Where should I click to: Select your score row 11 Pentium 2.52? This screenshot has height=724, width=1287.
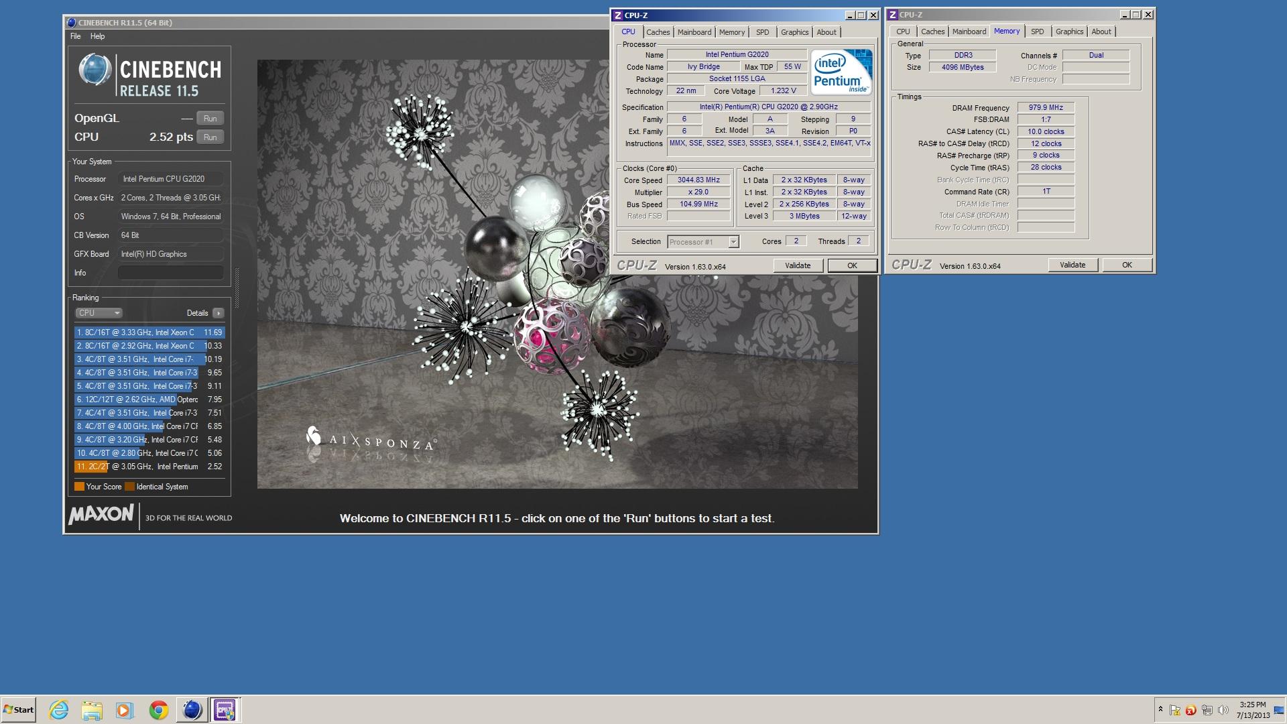tap(149, 467)
